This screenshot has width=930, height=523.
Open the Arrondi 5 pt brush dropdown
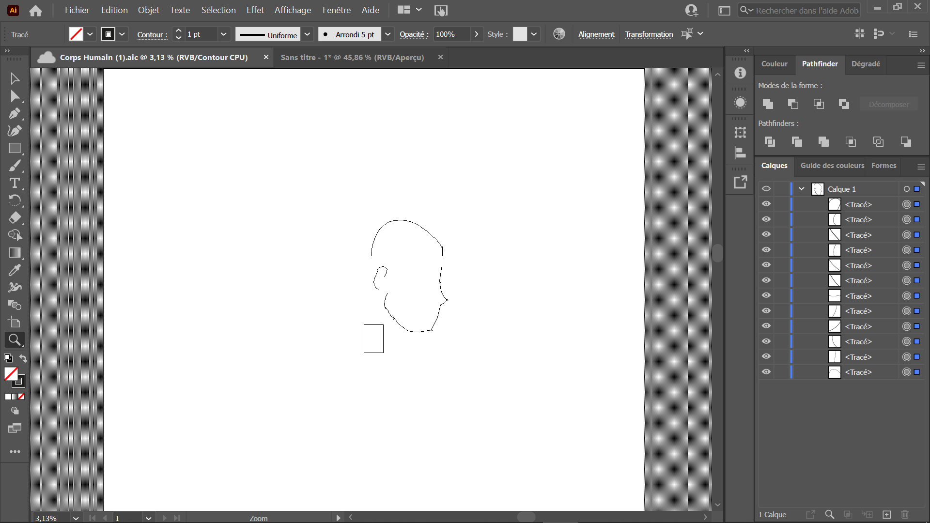pos(387,34)
